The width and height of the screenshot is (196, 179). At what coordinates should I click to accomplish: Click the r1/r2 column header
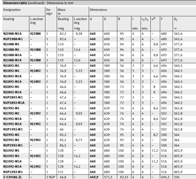(145, 19)
